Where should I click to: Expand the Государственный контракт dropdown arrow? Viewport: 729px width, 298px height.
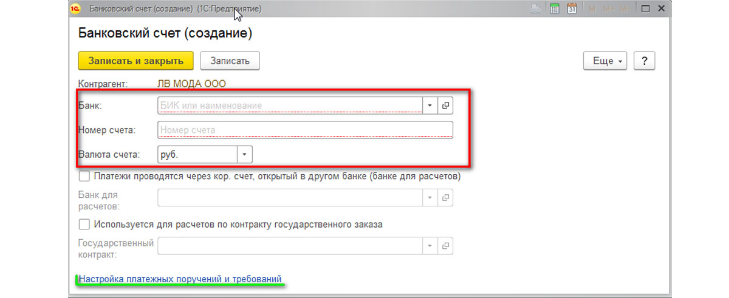coord(430,245)
